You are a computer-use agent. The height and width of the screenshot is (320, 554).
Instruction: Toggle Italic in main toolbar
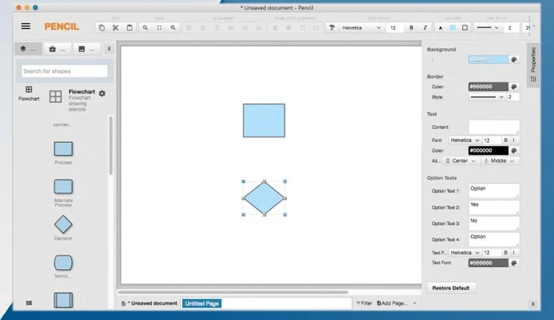[425, 28]
